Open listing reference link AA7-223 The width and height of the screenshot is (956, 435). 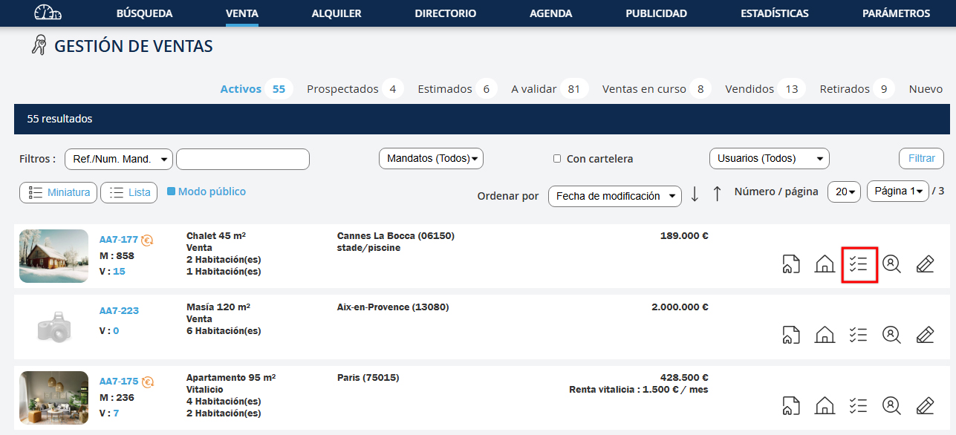(x=119, y=311)
